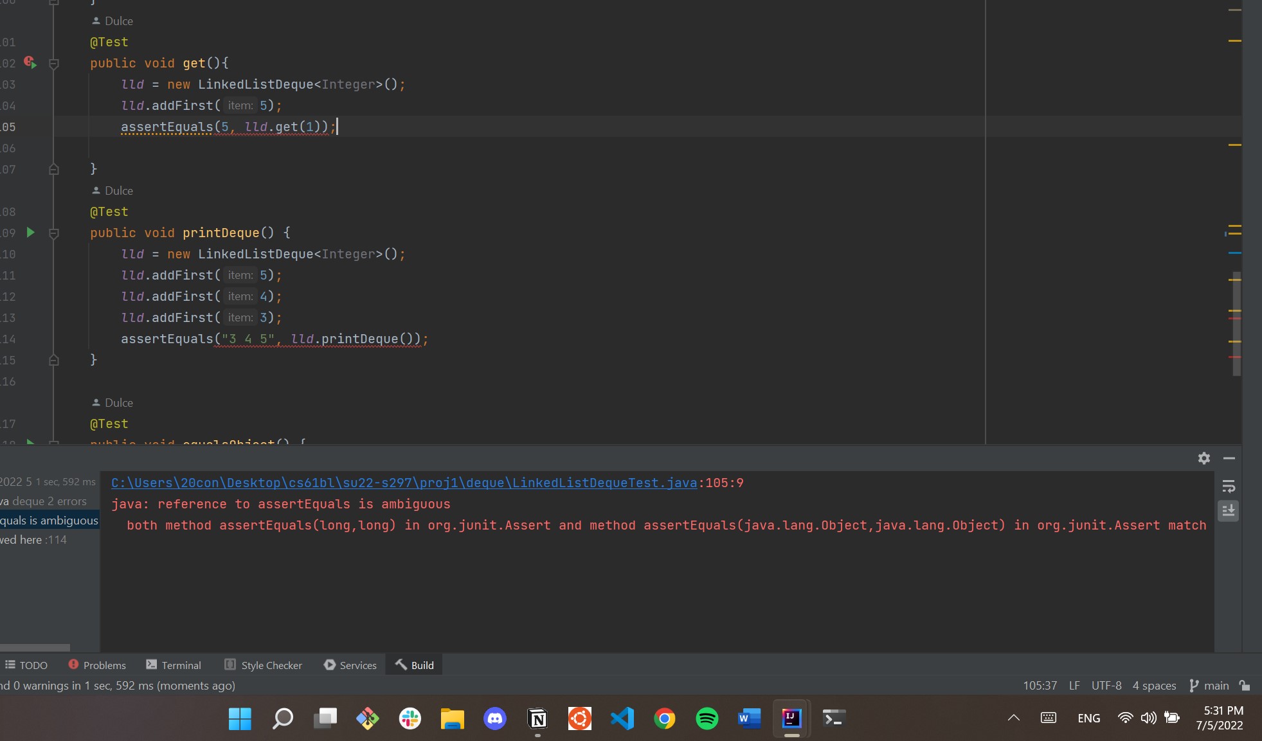Open Build panel settings gear
Image resolution: width=1262 pixels, height=741 pixels.
click(x=1203, y=458)
